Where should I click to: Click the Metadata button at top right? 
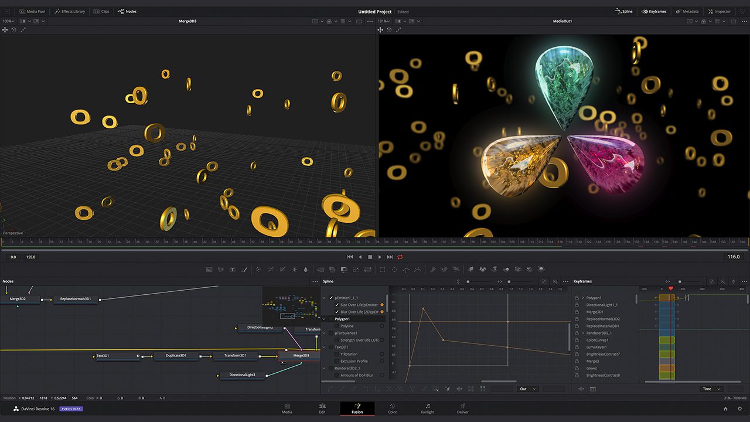point(687,11)
